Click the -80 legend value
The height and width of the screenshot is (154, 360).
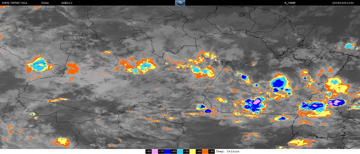point(148,151)
